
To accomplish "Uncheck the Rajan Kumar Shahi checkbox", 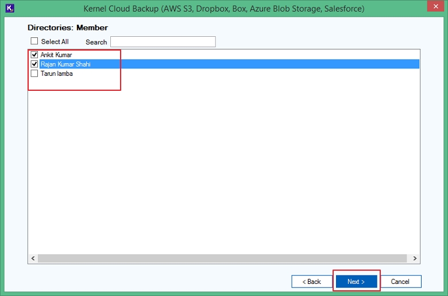I will 34,64.
